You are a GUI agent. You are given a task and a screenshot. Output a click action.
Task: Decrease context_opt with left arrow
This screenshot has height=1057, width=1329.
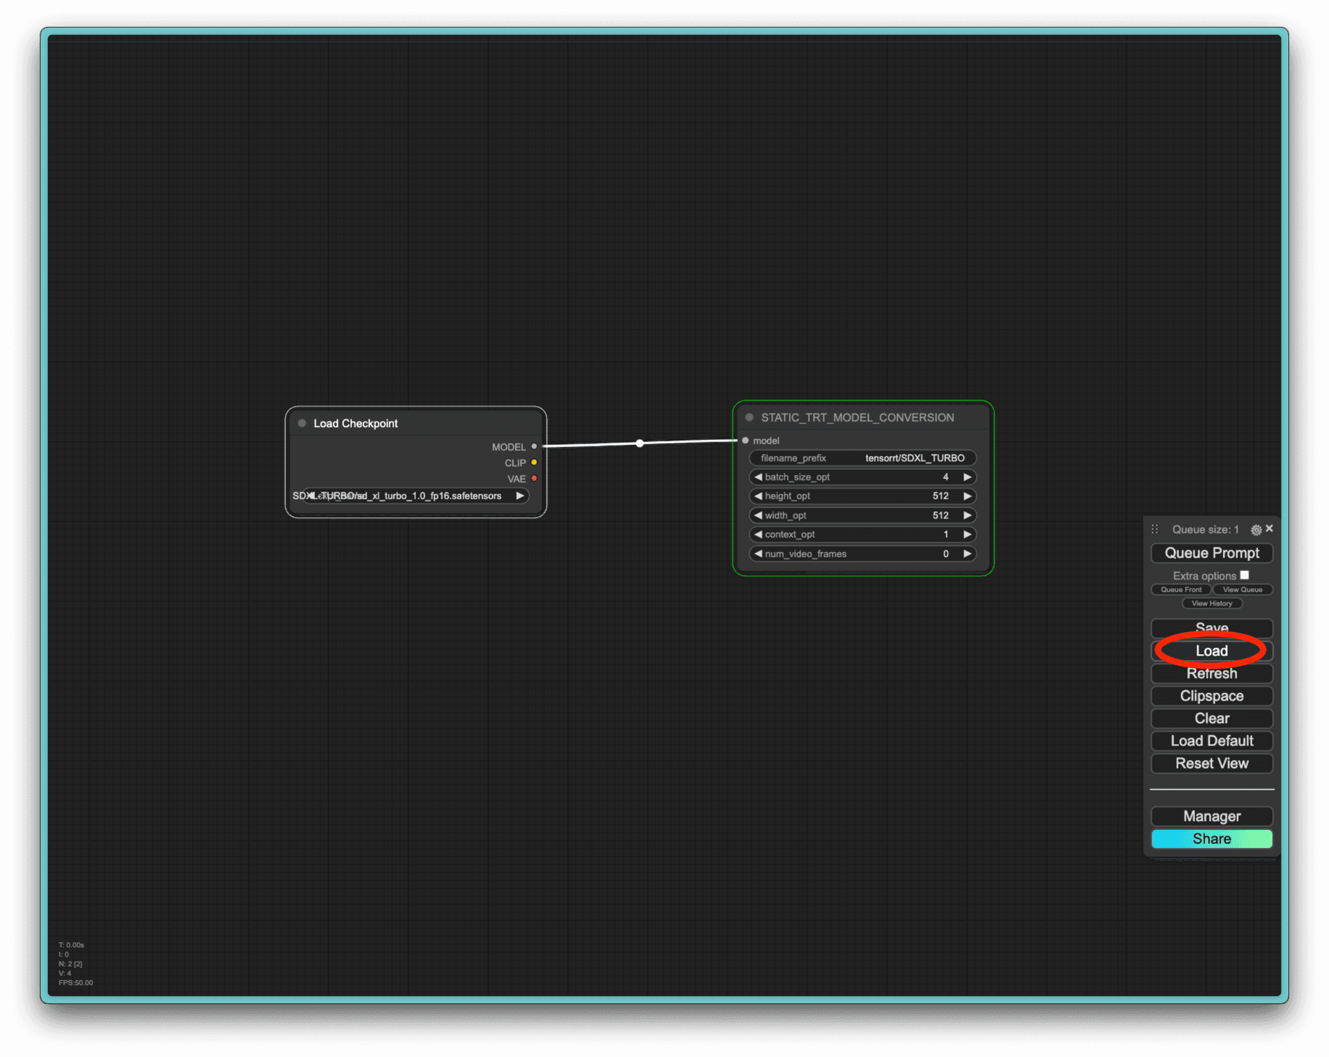click(758, 534)
